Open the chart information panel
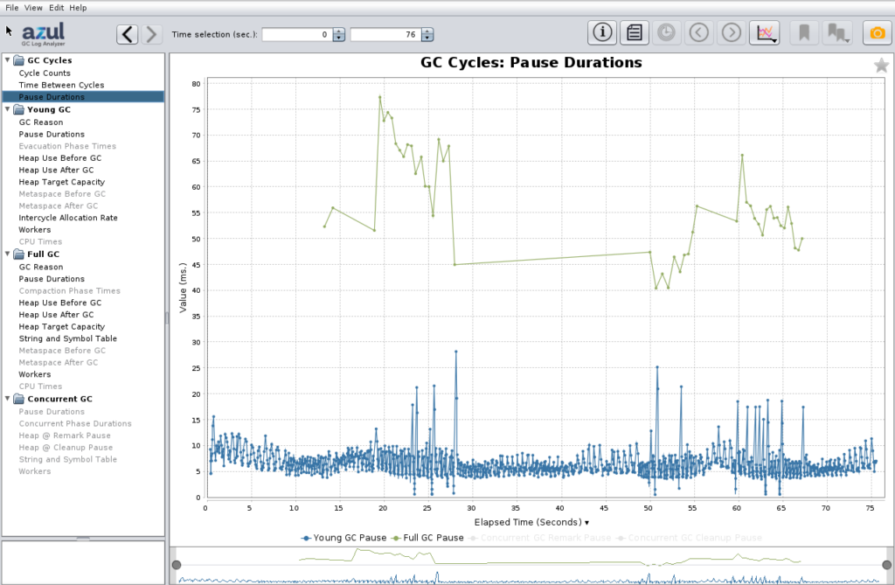 coord(601,32)
